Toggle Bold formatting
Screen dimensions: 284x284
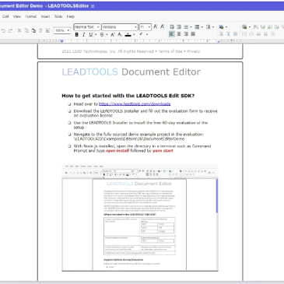pyautogui.click(x=77, y=34)
